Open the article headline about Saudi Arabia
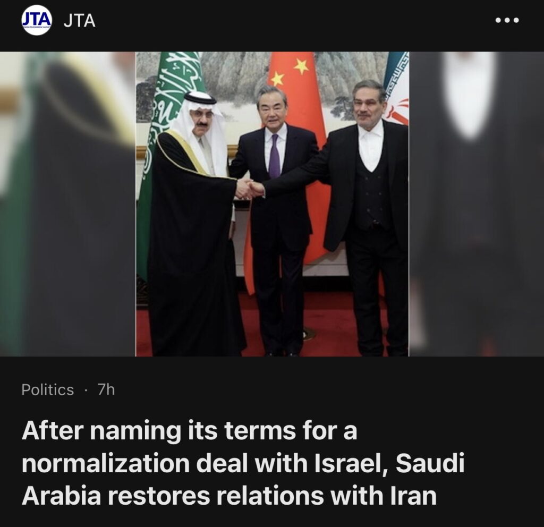Viewport: 544px width, 527px height. tap(243, 463)
